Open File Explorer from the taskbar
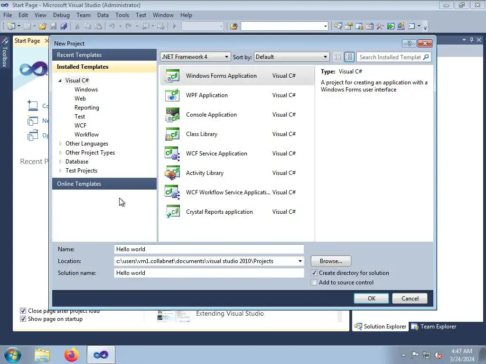This screenshot has height=364, width=486. pos(42,355)
